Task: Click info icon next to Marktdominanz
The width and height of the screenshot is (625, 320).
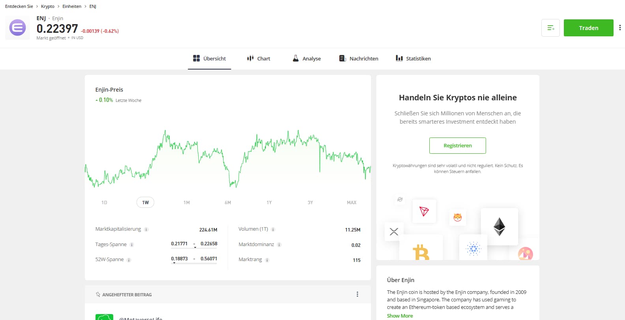Action: 279,245
